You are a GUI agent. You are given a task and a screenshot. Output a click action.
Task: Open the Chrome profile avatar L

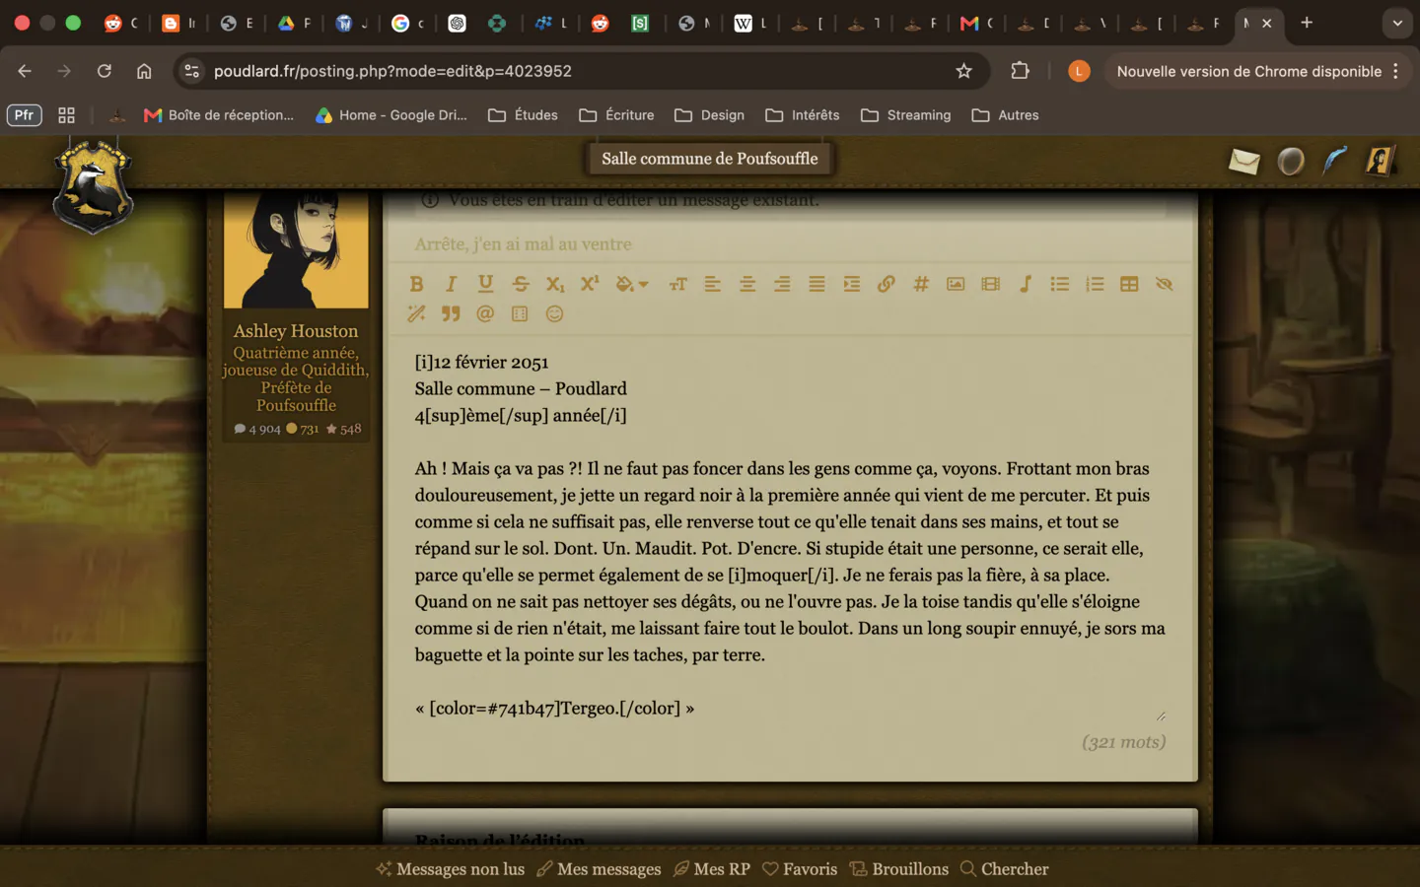point(1079,71)
